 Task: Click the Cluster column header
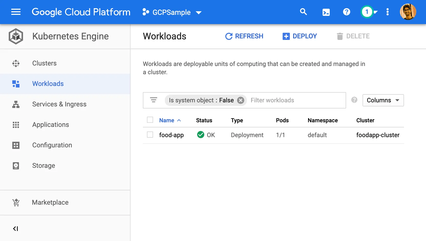(x=365, y=120)
